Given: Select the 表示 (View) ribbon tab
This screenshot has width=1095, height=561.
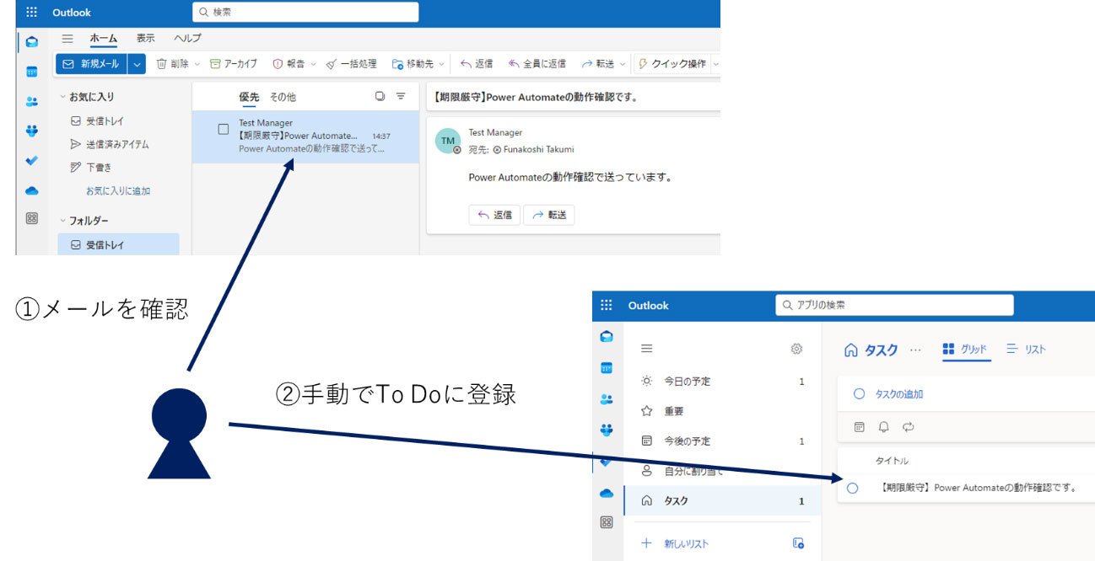Looking at the screenshot, I should (x=146, y=38).
